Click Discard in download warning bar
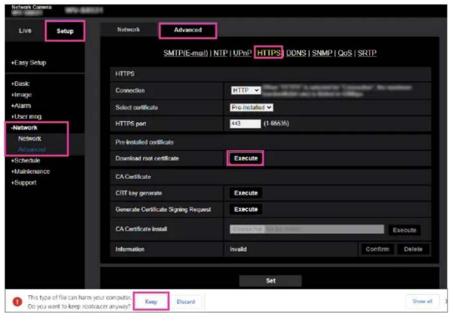 186,301
